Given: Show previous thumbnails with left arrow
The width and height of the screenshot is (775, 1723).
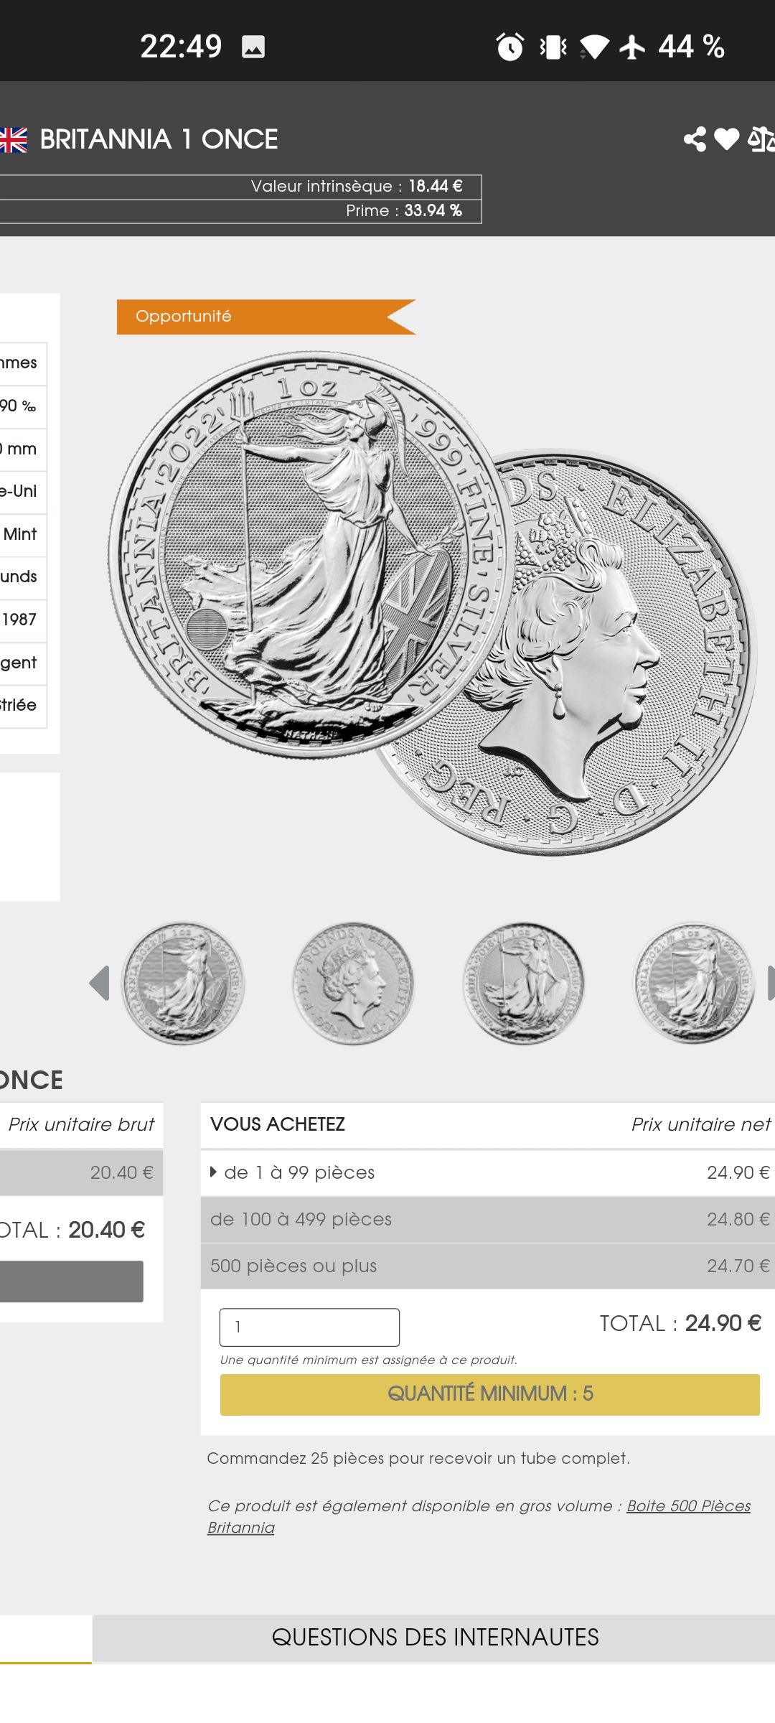Looking at the screenshot, I should click(x=99, y=983).
